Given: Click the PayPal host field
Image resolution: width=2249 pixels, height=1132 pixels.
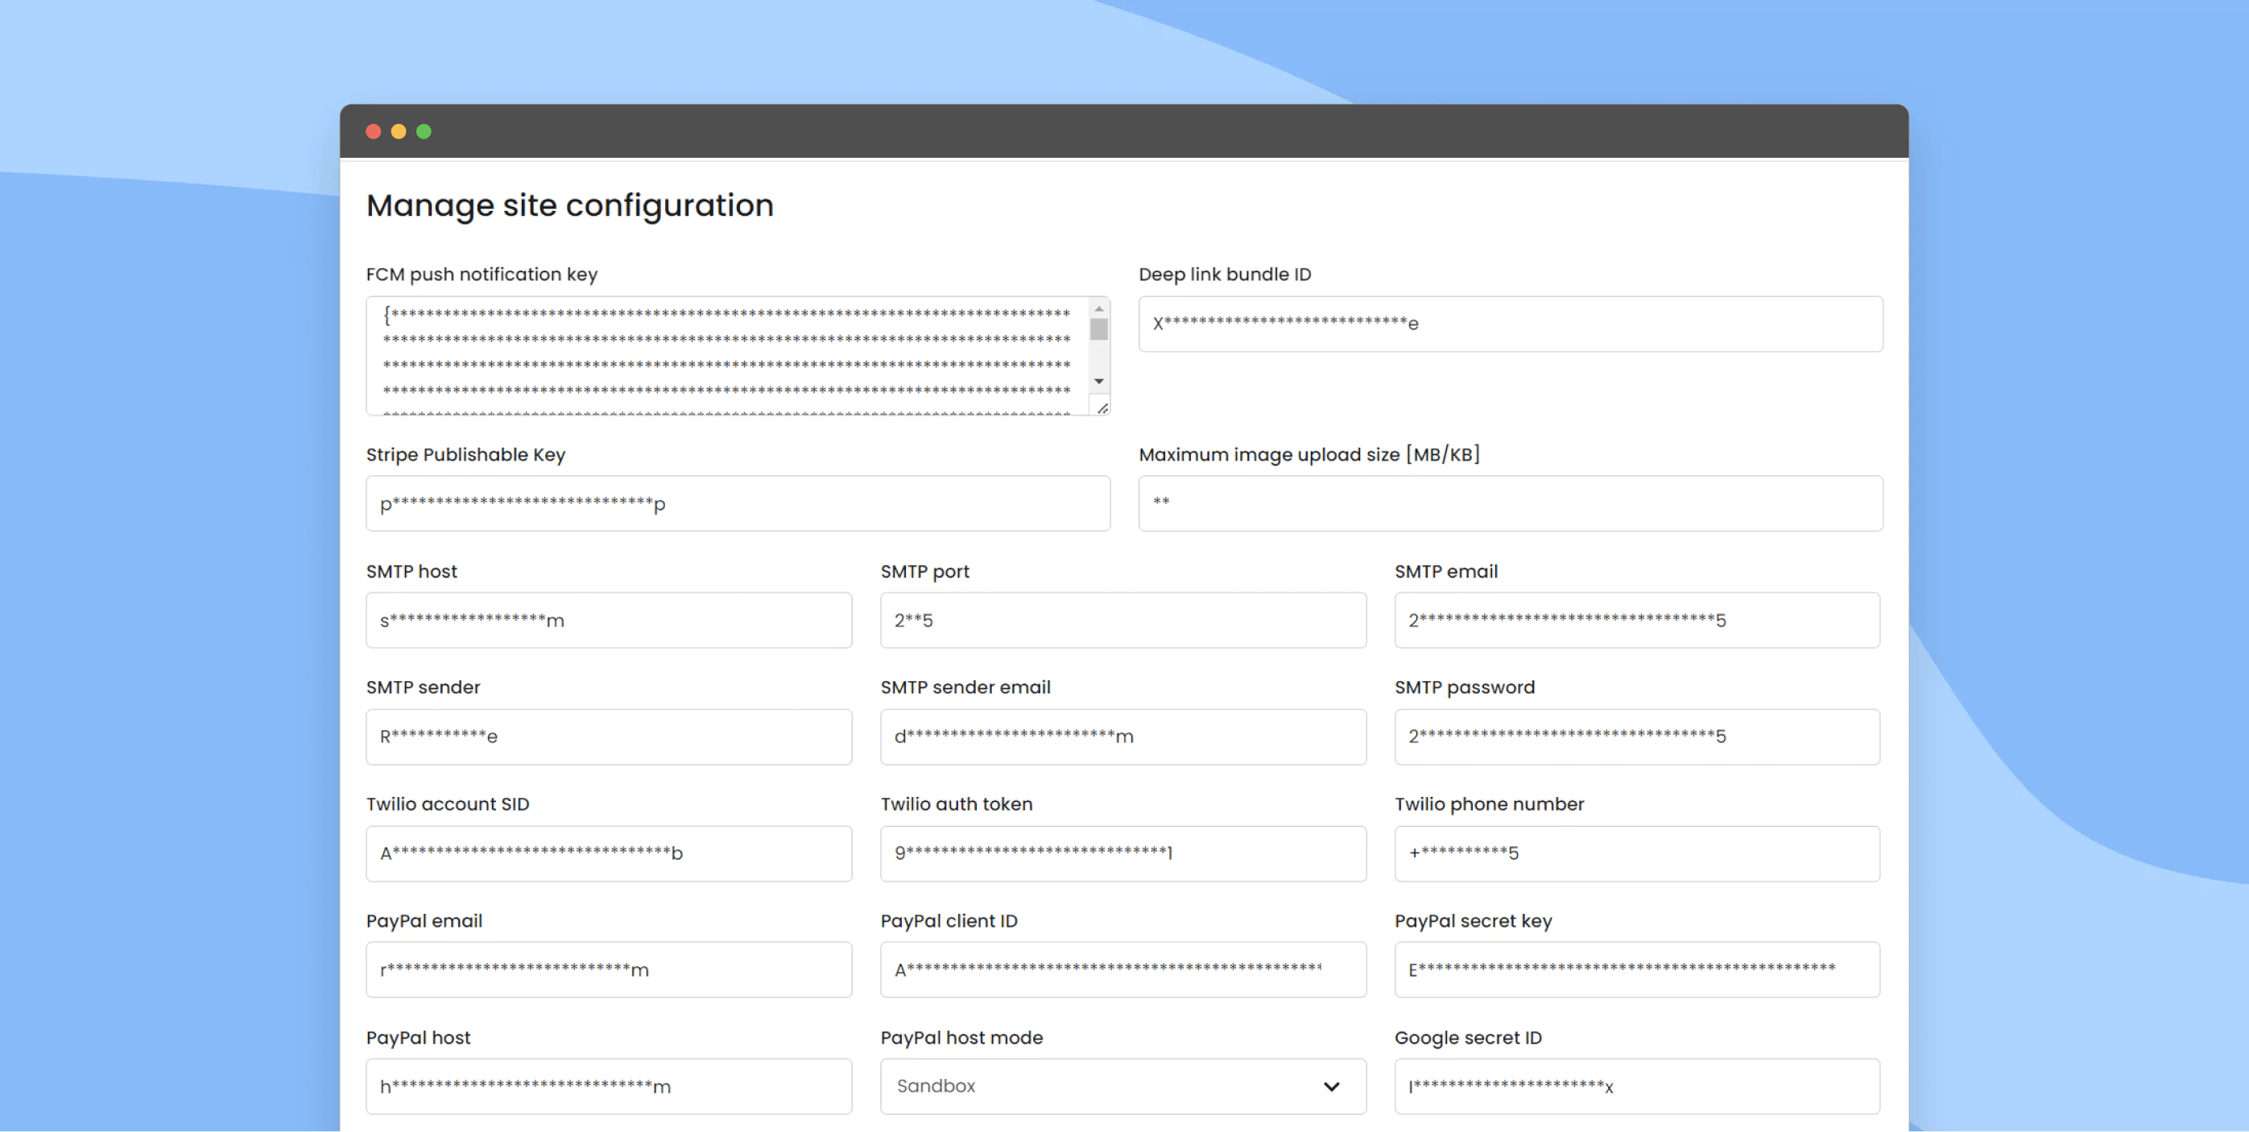Looking at the screenshot, I should (609, 1087).
